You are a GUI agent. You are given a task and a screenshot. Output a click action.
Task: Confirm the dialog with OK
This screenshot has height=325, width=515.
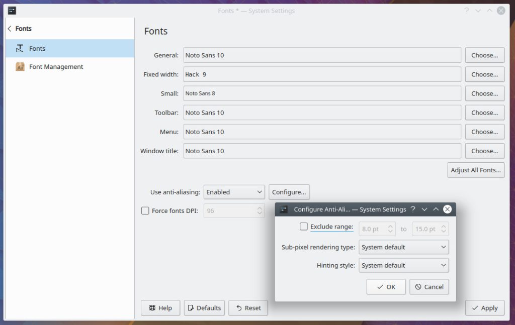[x=386, y=287]
